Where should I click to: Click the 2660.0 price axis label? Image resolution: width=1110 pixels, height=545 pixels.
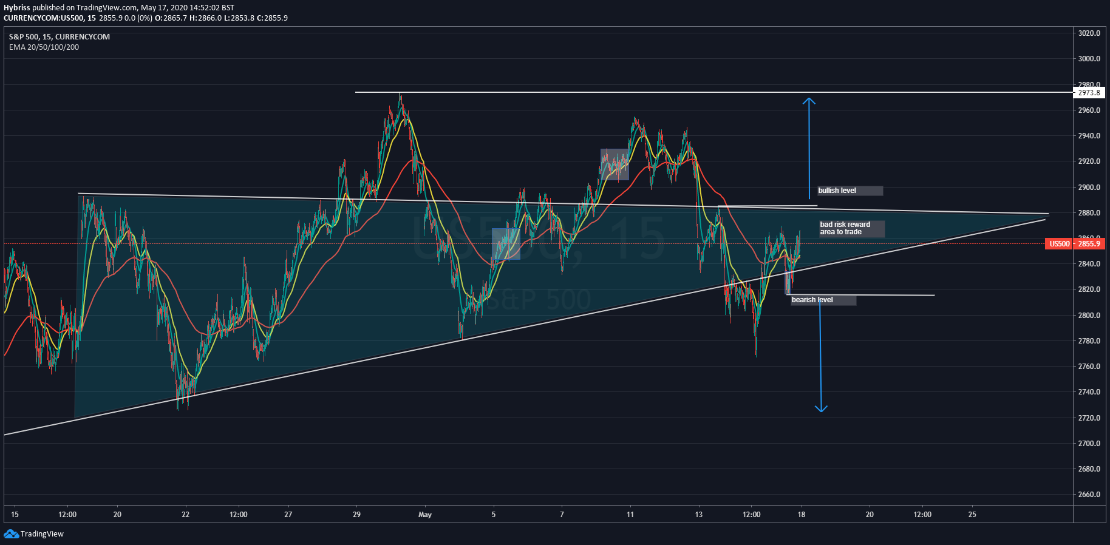pos(1089,495)
